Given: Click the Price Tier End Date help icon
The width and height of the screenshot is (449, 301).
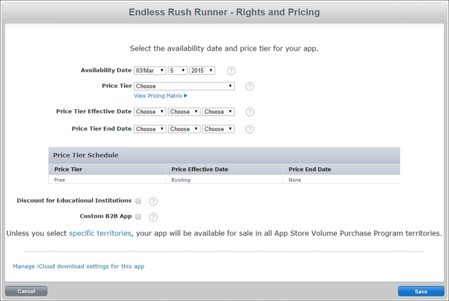Looking at the screenshot, I should click(x=250, y=129).
